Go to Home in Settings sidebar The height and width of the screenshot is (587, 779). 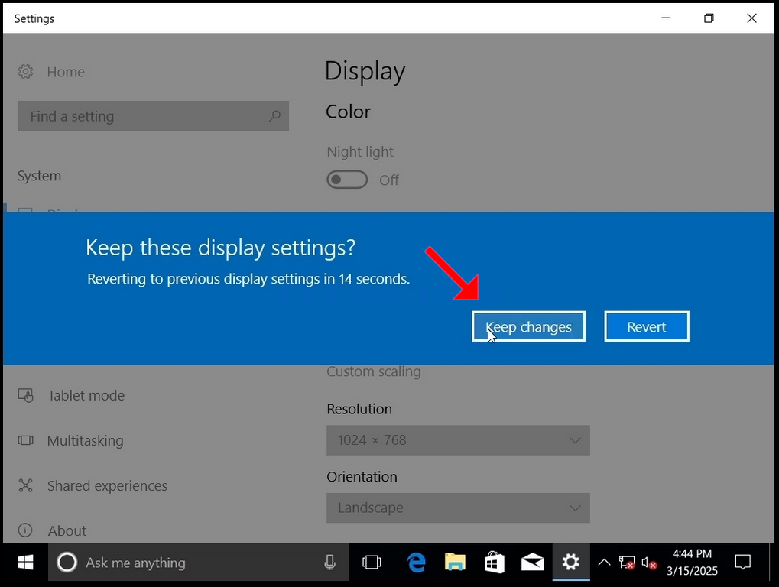(x=66, y=72)
